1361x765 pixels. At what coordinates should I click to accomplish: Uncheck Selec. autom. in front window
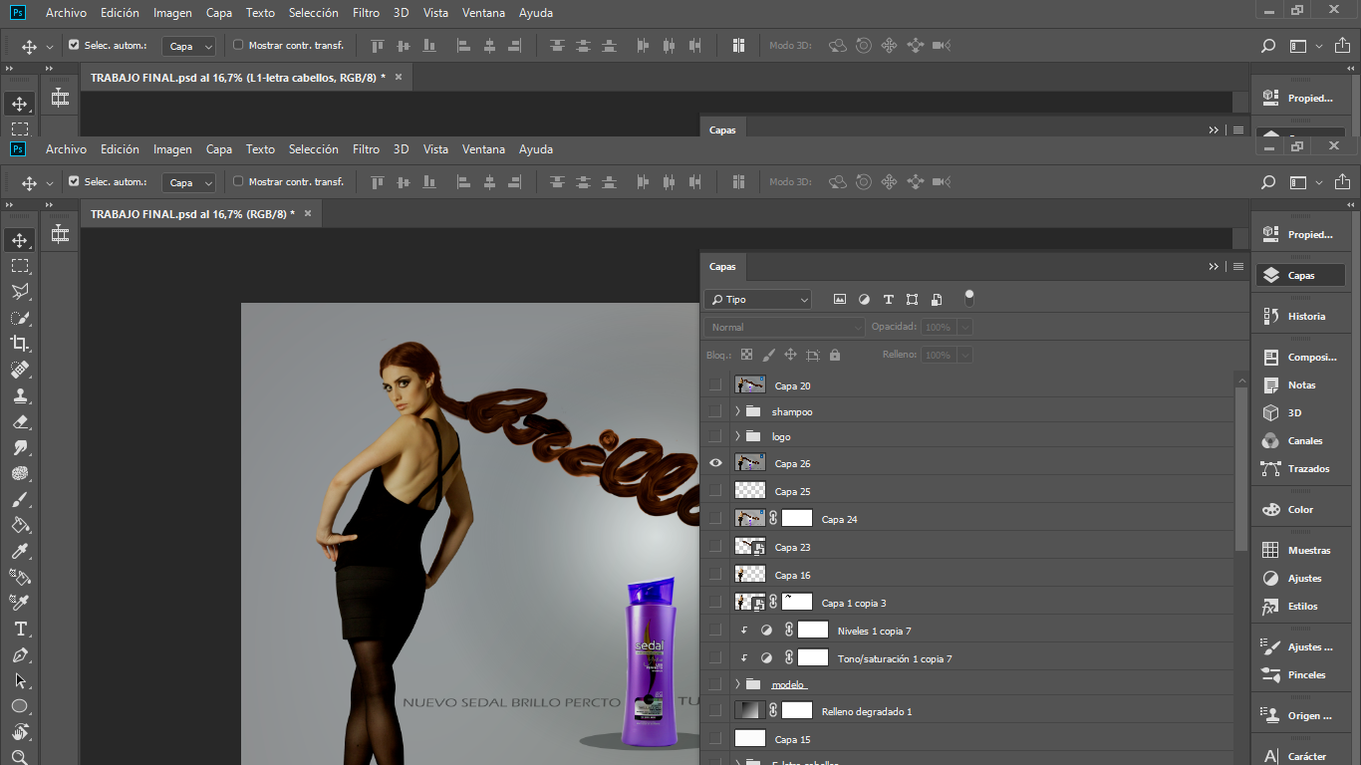(73, 181)
